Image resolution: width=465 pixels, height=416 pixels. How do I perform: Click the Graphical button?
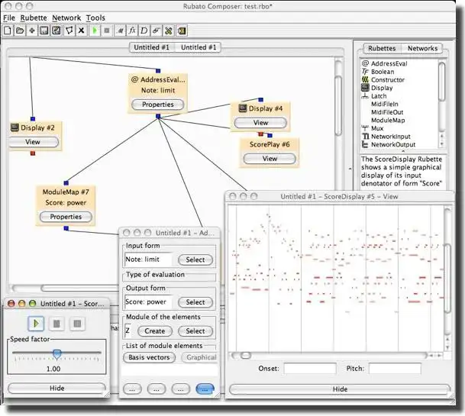(201, 357)
